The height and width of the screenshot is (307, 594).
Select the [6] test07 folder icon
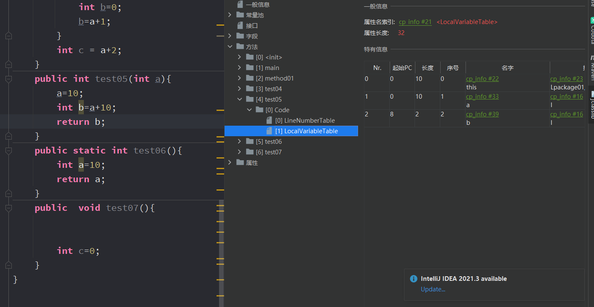(250, 152)
